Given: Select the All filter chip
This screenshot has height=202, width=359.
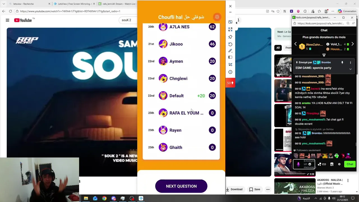Looking at the screenshot, I should tap(278, 48).
